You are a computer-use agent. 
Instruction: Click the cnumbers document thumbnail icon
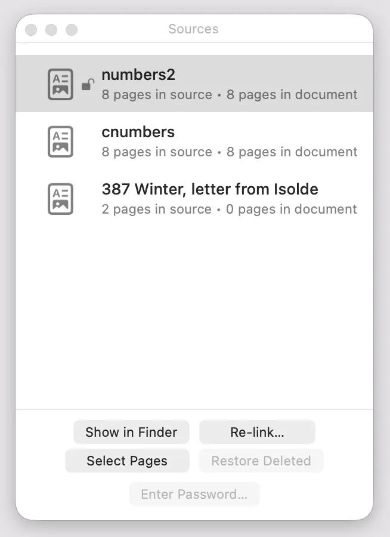coord(60,141)
